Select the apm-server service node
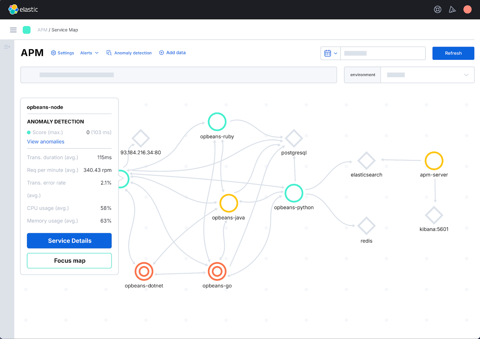The height and width of the screenshot is (339, 480). pyautogui.click(x=434, y=161)
